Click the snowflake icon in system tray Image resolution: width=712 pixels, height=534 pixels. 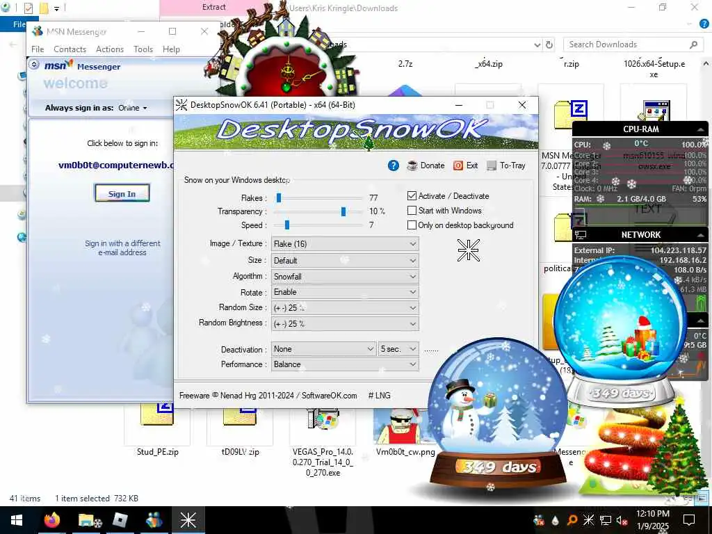[588, 520]
